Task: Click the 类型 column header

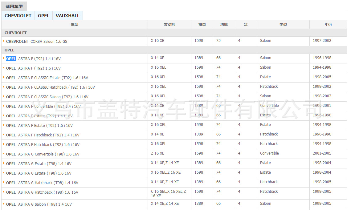Action: point(283,25)
